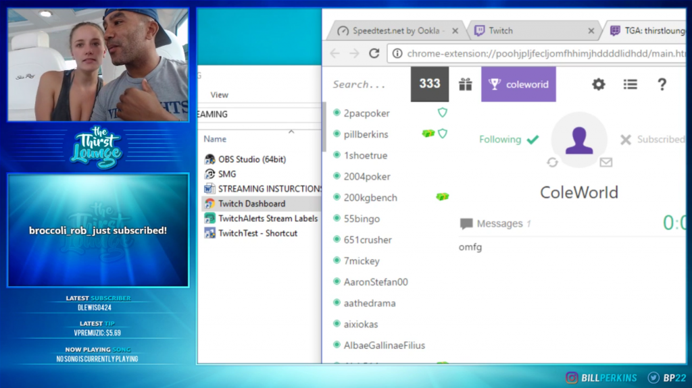The image size is (692, 388).
Task: Select the coleworld trophy tab
Action: (x=518, y=84)
